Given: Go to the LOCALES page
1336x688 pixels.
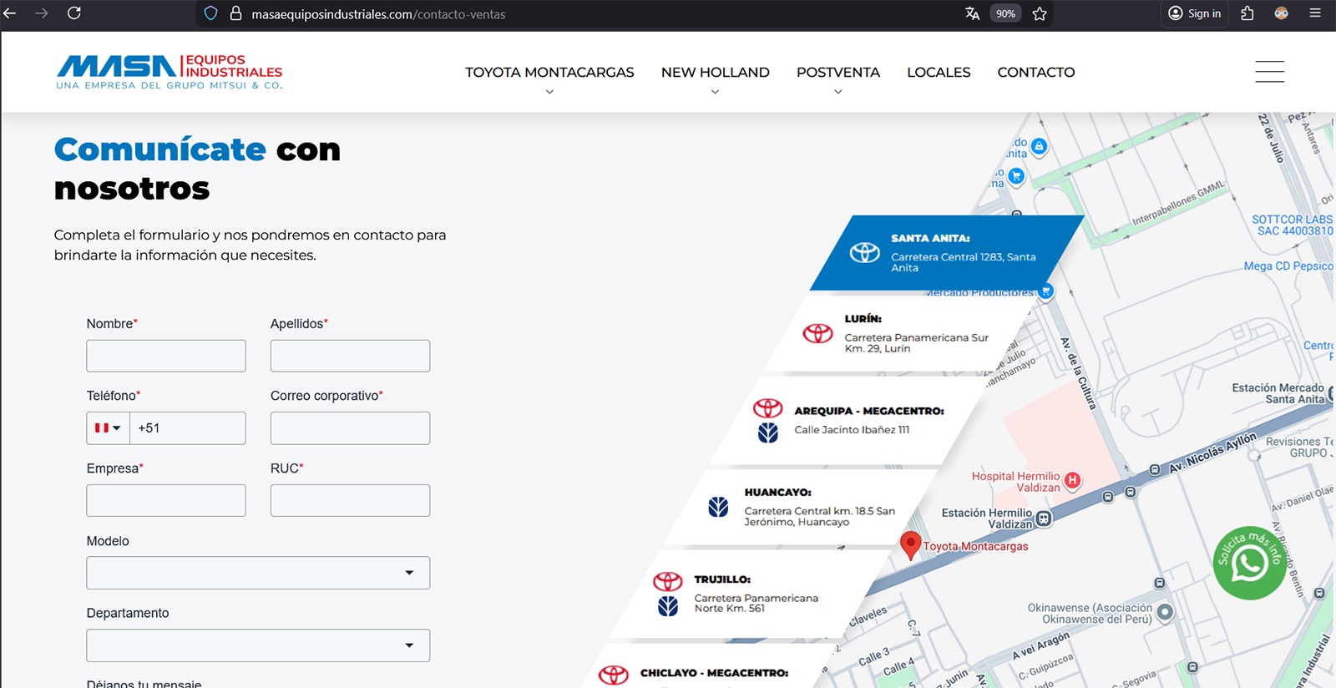Looking at the screenshot, I should (x=939, y=73).
